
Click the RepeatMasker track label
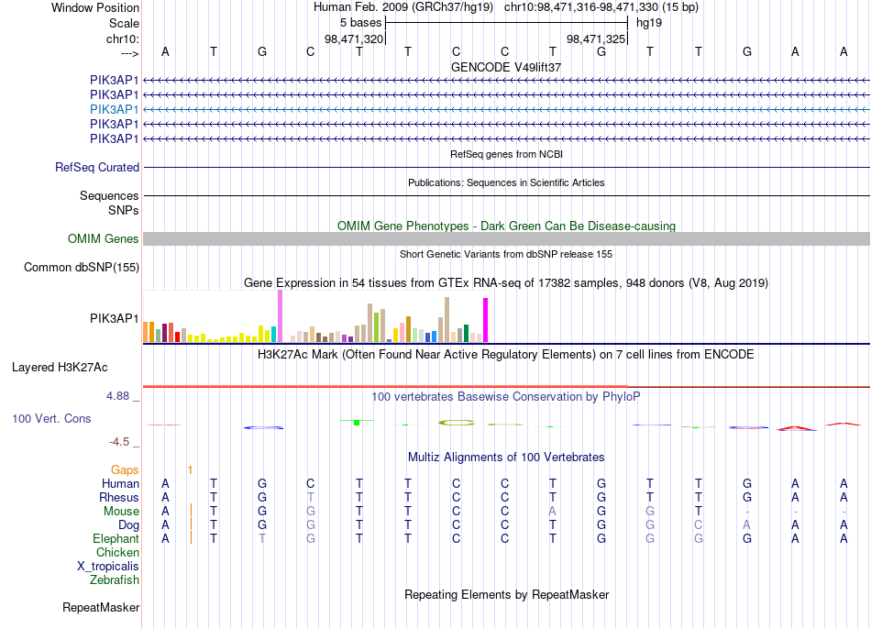point(101,607)
